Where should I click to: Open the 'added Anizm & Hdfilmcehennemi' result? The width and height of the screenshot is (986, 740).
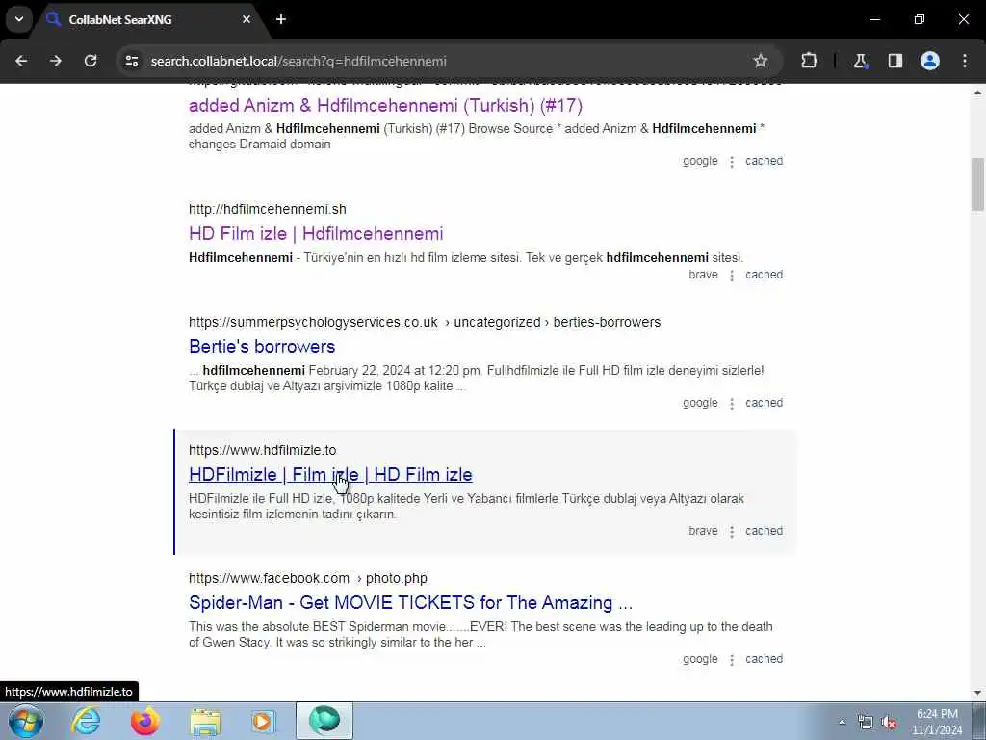385,105
